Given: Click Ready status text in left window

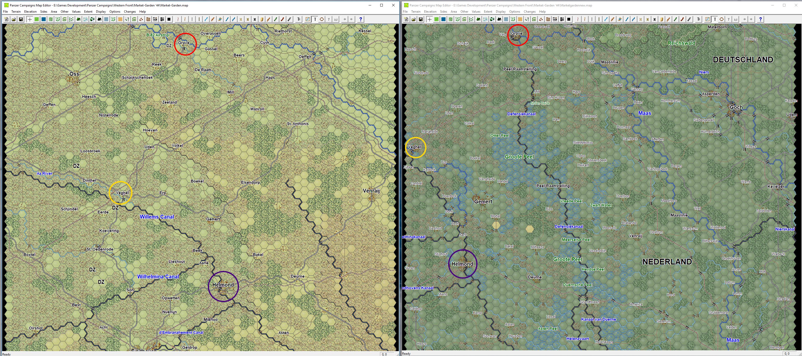Looking at the screenshot, I should [6, 354].
